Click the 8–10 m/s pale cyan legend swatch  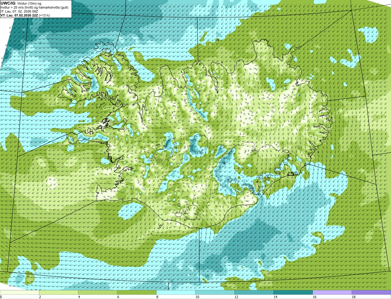point(176,293)
